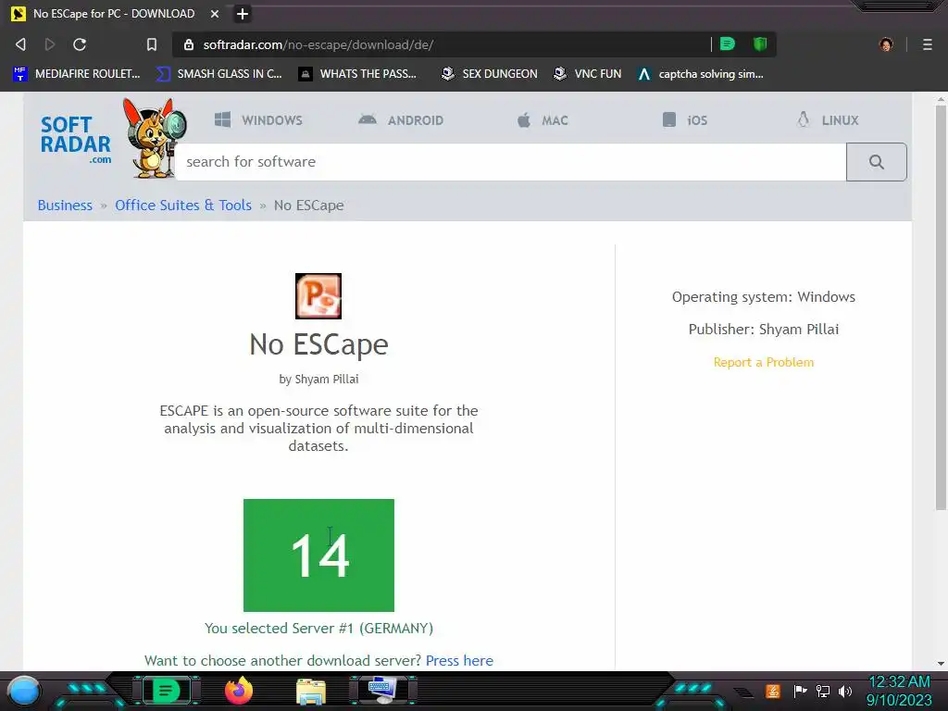
Task: Open the MEDIAFIRE ROULET... bookmark
Action: point(76,74)
